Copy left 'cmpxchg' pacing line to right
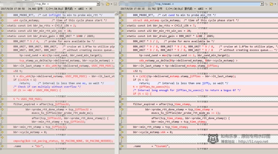 [2, 138]
